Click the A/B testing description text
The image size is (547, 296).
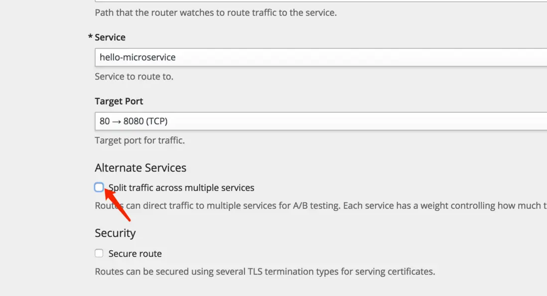pos(319,205)
